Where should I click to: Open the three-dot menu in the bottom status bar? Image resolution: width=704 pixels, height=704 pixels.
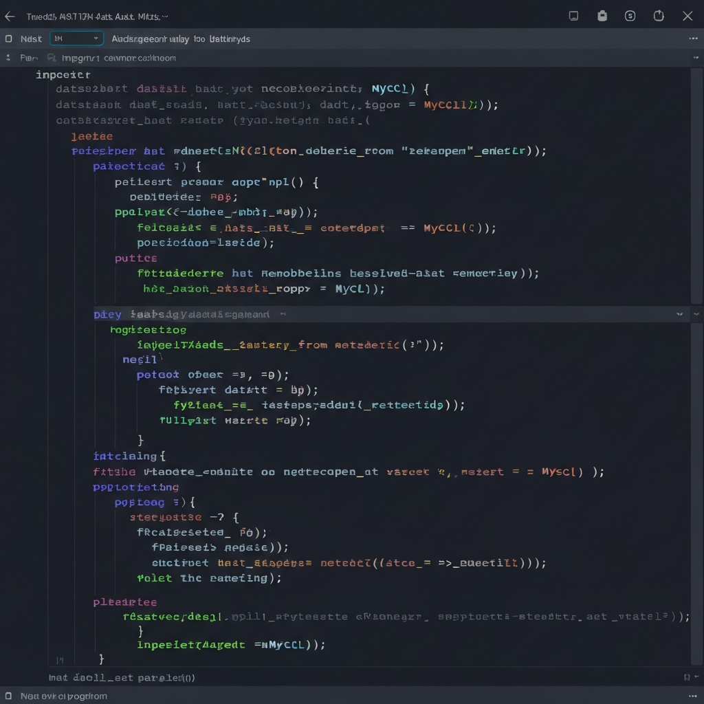pyautogui.click(x=693, y=696)
